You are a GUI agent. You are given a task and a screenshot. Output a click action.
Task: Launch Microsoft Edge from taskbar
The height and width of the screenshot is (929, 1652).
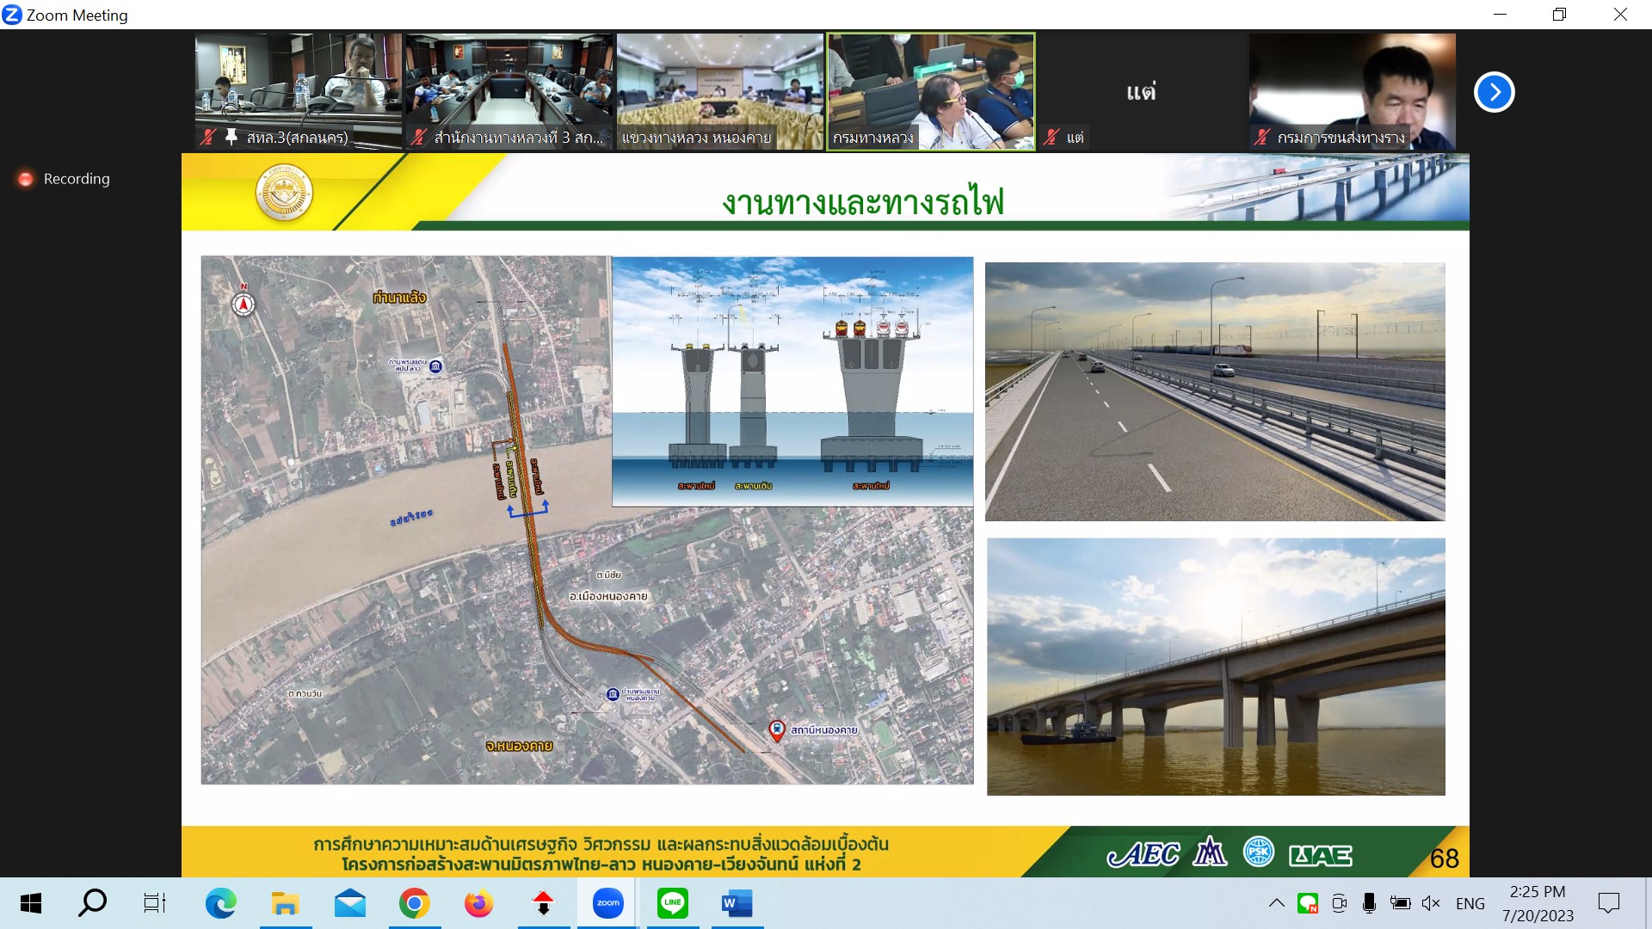coord(220,903)
